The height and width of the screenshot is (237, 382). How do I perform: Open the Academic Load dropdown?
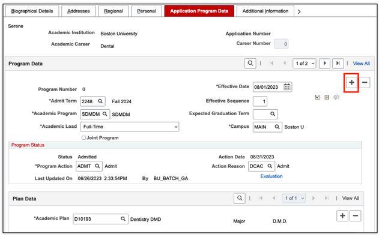click(130, 127)
